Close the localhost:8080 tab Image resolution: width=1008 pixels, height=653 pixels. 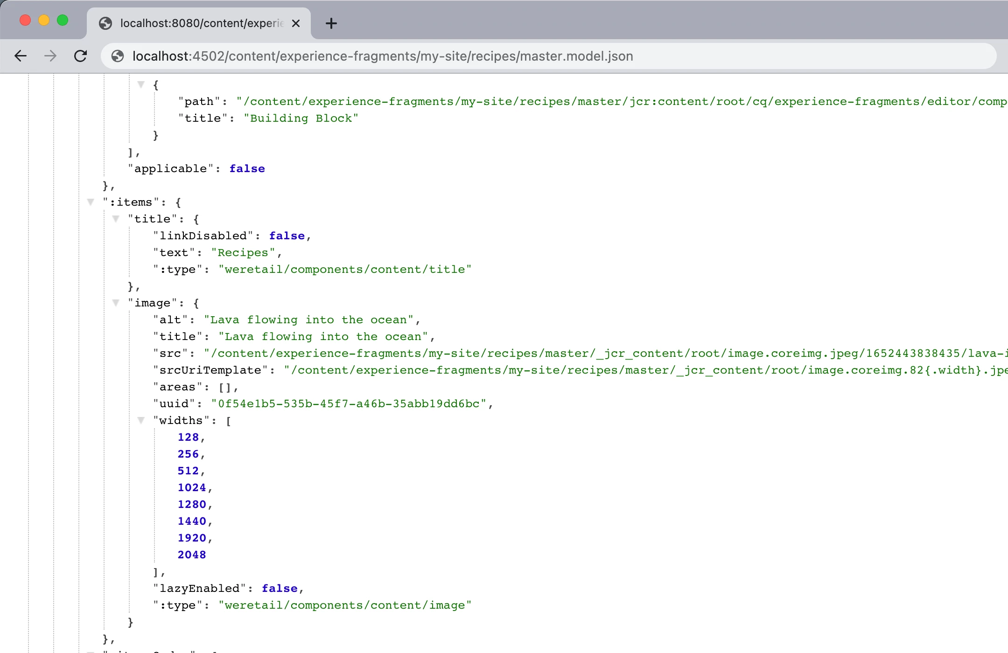tap(296, 23)
